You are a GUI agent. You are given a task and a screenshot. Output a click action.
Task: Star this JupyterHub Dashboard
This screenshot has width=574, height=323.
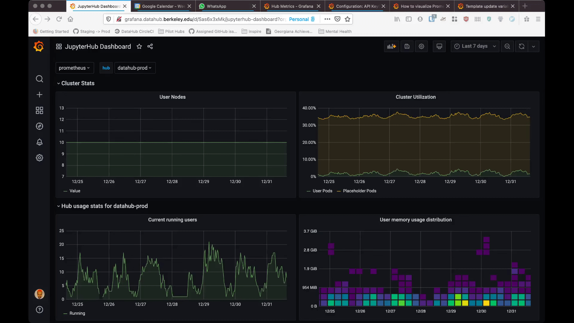click(139, 47)
